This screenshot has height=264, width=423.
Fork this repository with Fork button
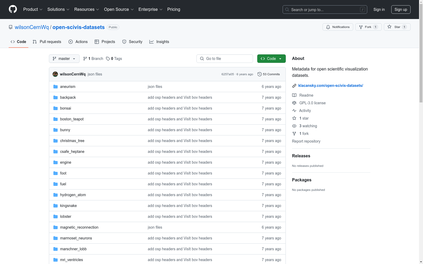[369, 27]
